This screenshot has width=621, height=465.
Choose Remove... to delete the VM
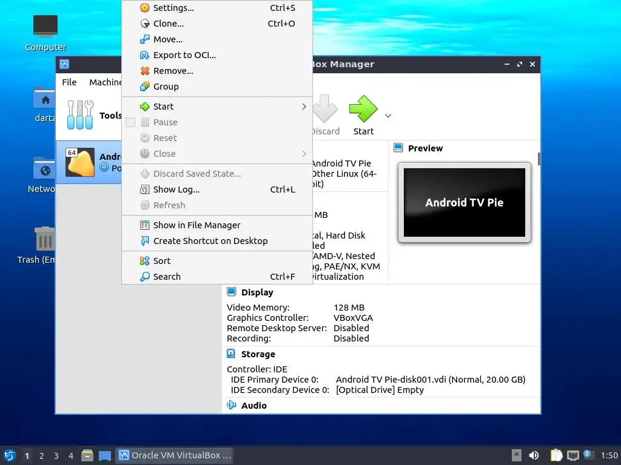tap(217, 71)
